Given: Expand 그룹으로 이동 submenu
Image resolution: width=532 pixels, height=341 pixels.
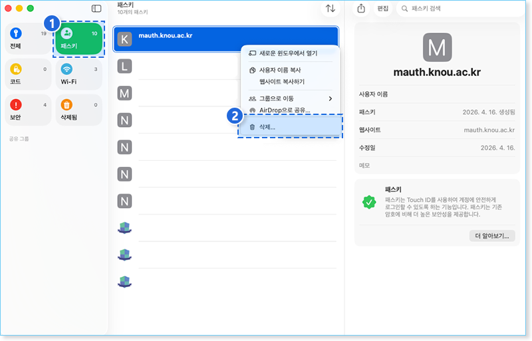Looking at the screenshot, I should [x=290, y=99].
